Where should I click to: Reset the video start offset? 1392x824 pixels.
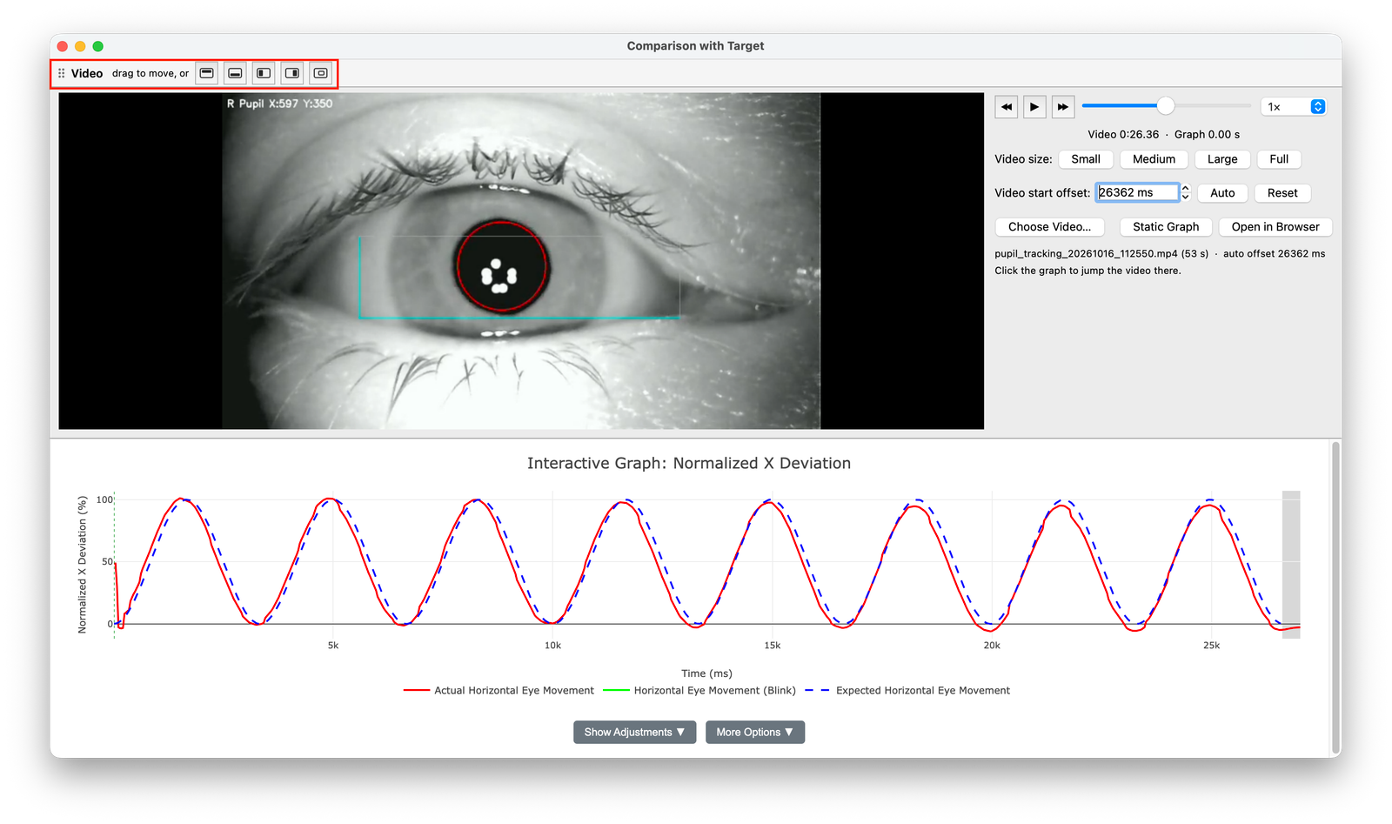(x=1282, y=193)
